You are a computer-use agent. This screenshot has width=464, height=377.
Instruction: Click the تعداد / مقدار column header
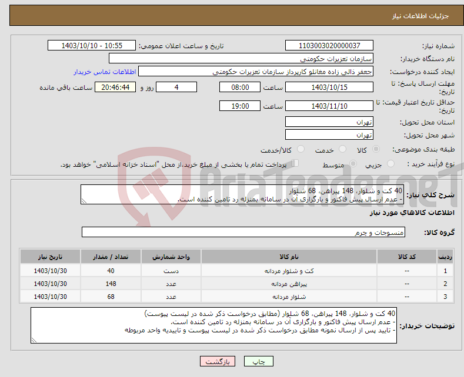(x=111, y=257)
